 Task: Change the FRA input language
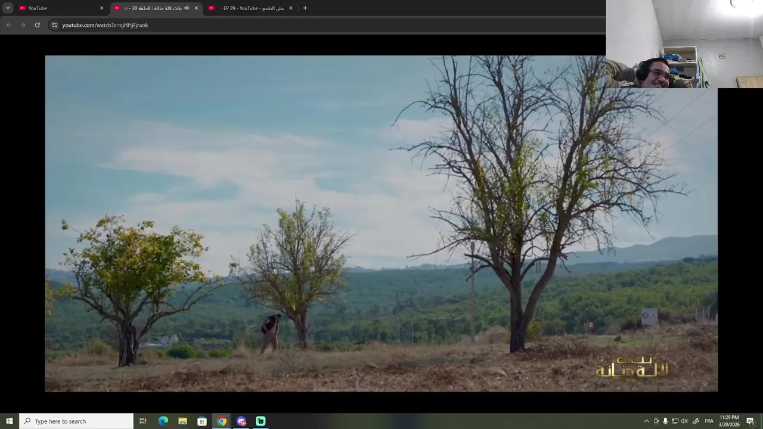709,421
